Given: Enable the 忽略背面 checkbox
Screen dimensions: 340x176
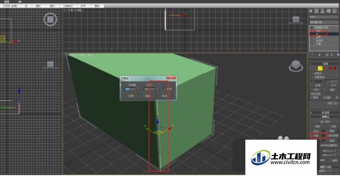Looking at the screenshot, I should (312, 77).
